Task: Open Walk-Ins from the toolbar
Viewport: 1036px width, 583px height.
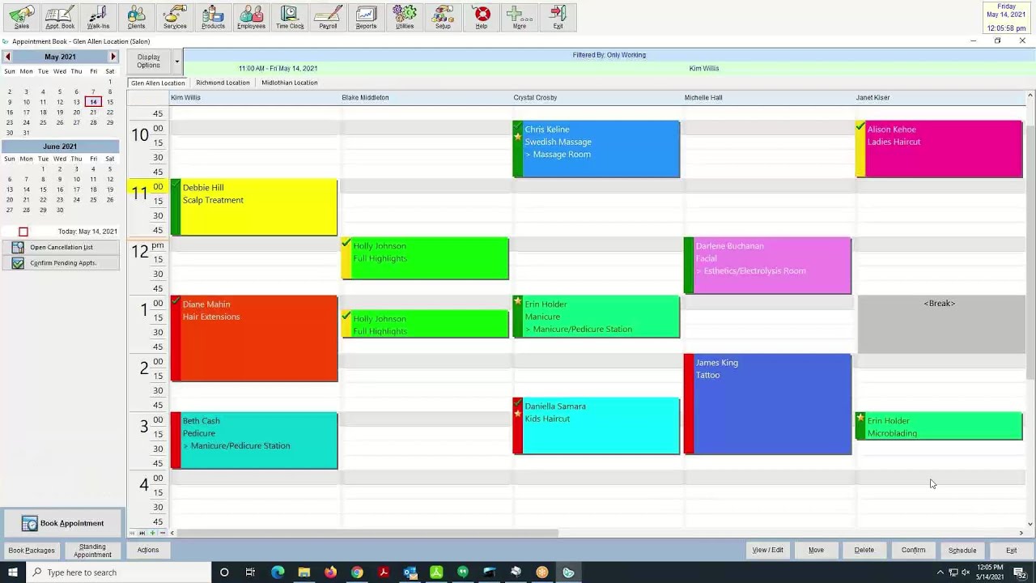Action: coord(98,17)
